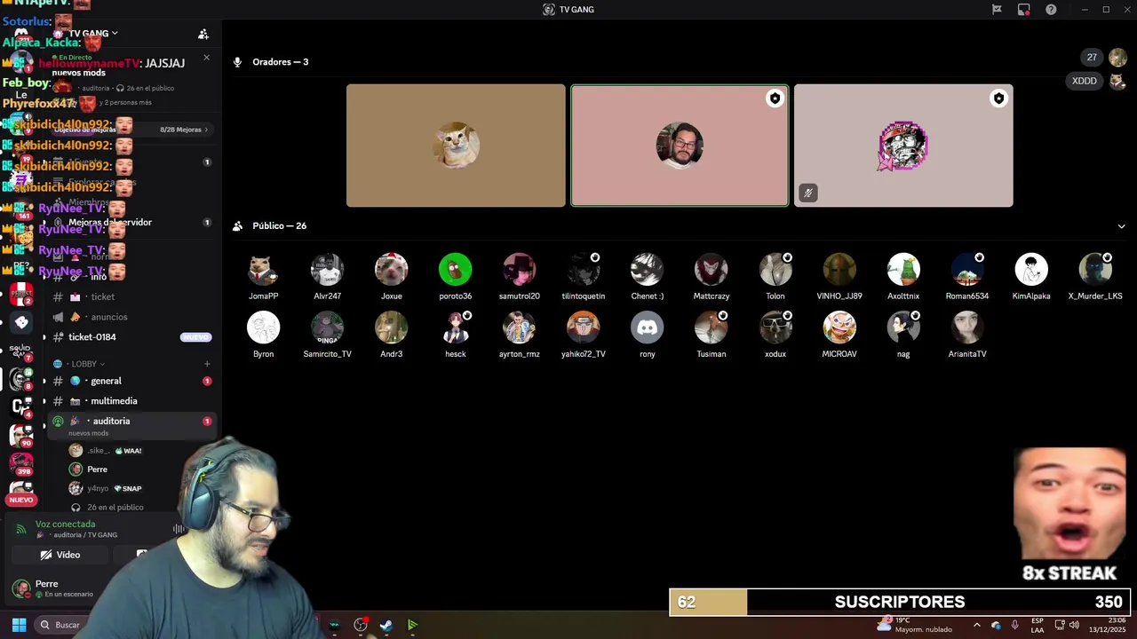
Task: Open the Help question mark icon
Action: (x=1052, y=10)
